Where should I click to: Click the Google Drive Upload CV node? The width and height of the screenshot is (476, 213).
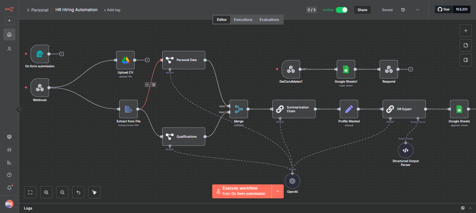[x=126, y=60]
